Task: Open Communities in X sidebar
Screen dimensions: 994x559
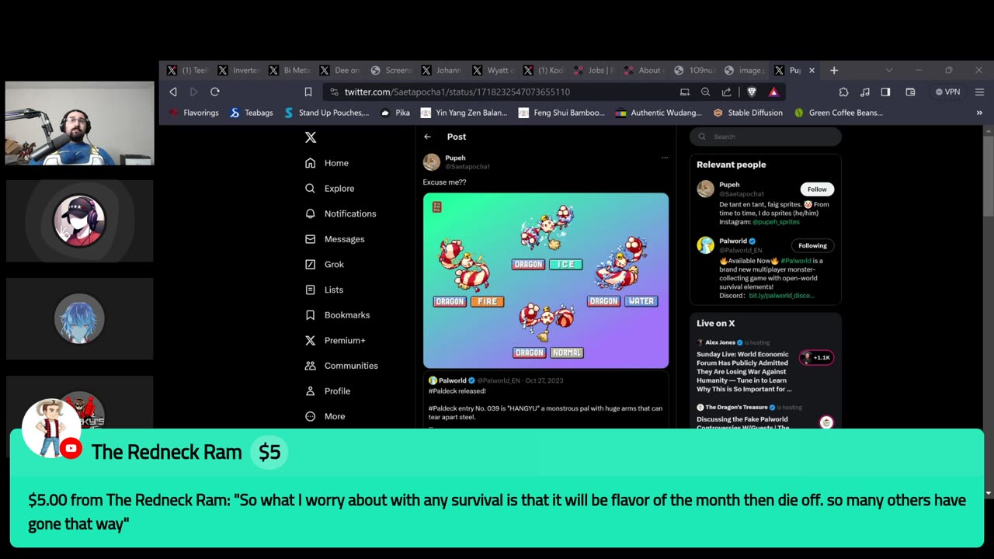Action: pos(342,366)
